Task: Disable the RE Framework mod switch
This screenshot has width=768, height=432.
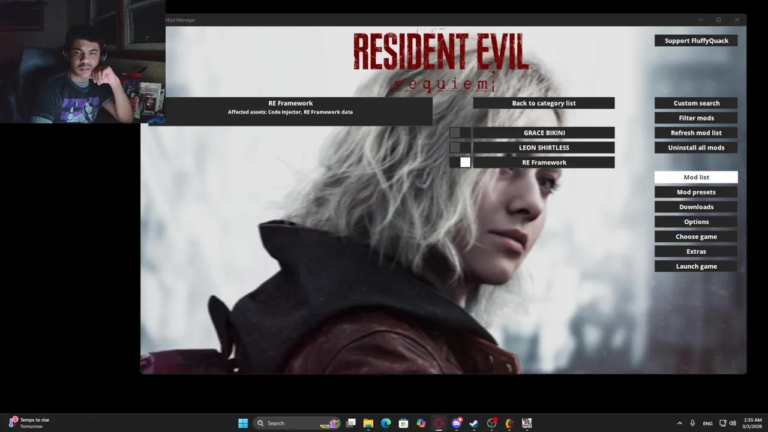Action: (460, 162)
